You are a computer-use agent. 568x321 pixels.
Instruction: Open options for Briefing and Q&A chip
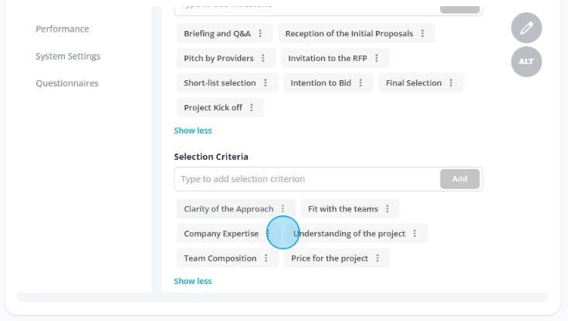pos(260,33)
